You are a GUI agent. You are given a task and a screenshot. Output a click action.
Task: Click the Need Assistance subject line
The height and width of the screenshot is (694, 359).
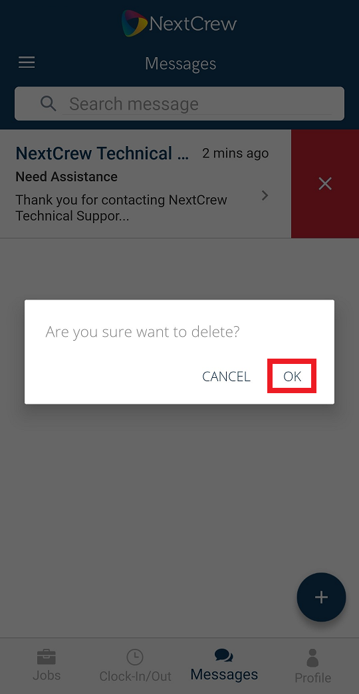pos(66,177)
